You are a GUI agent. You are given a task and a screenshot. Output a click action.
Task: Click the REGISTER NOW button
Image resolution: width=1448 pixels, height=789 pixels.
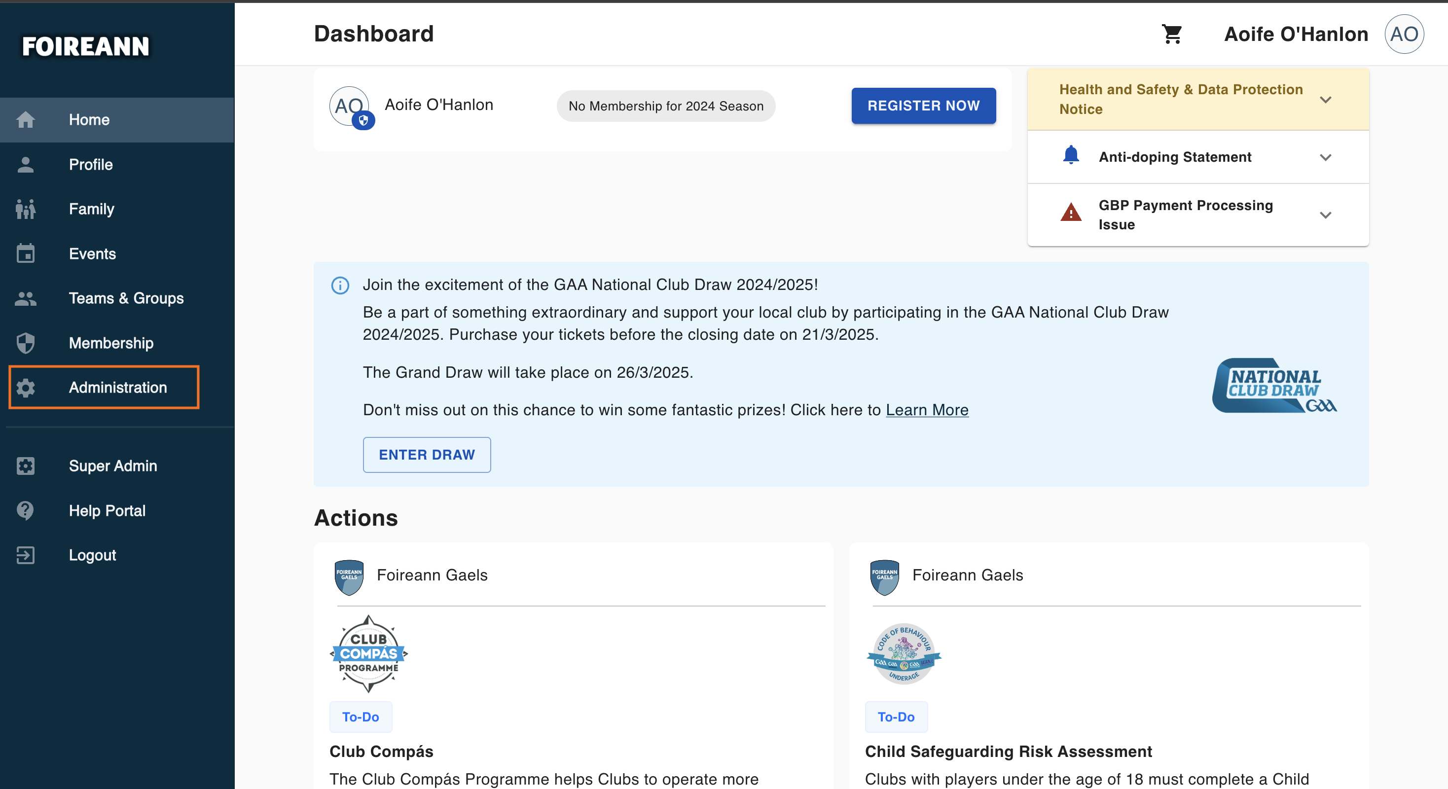(924, 106)
